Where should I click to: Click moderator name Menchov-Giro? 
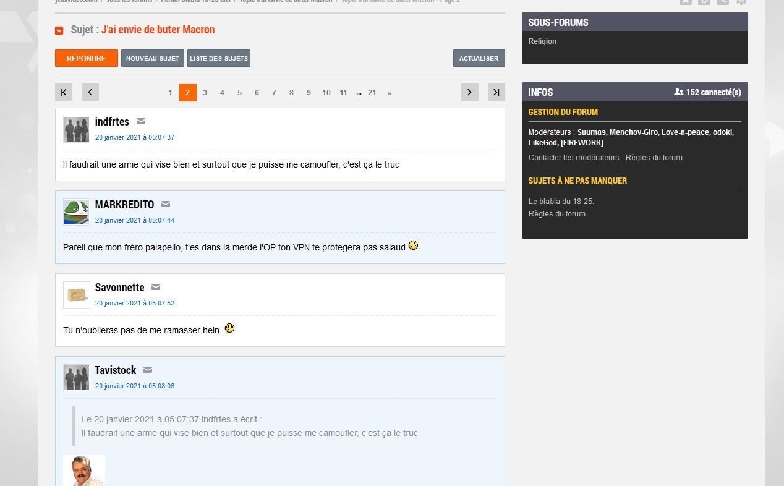(x=634, y=132)
